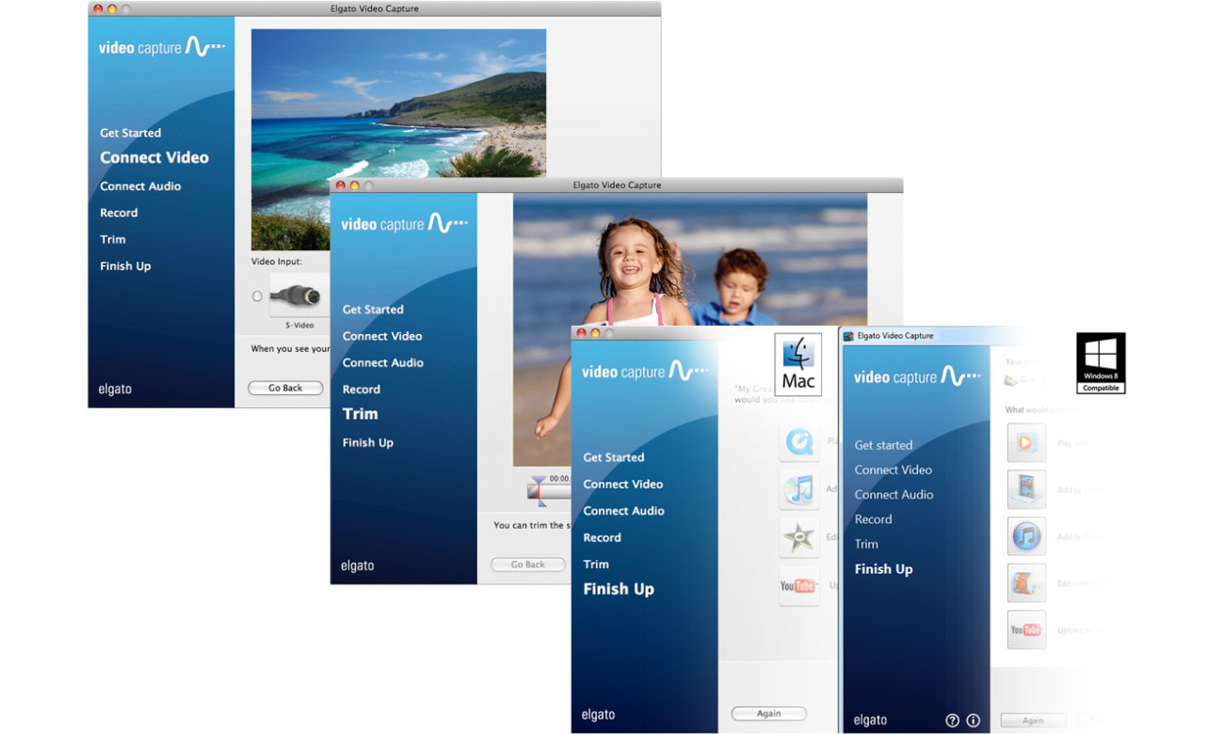Image resolution: width=1224 pixels, height=734 pixels.
Task: Close the Trim window with red button
Action: 340,186
